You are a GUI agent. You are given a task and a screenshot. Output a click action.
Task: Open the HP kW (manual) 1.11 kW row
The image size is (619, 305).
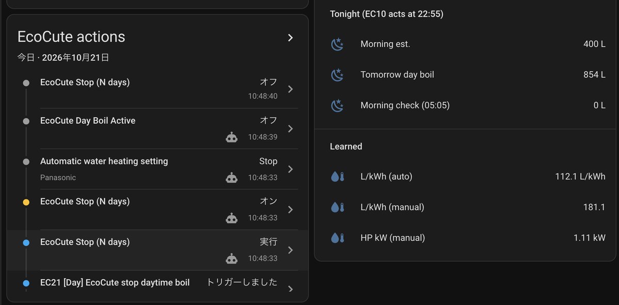tap(468, 238)
